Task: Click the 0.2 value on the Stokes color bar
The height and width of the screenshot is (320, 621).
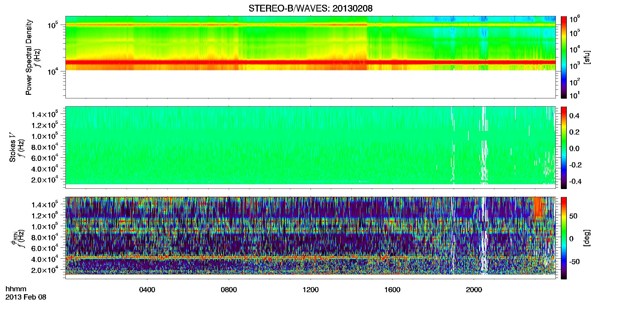Action: (574, 132)
